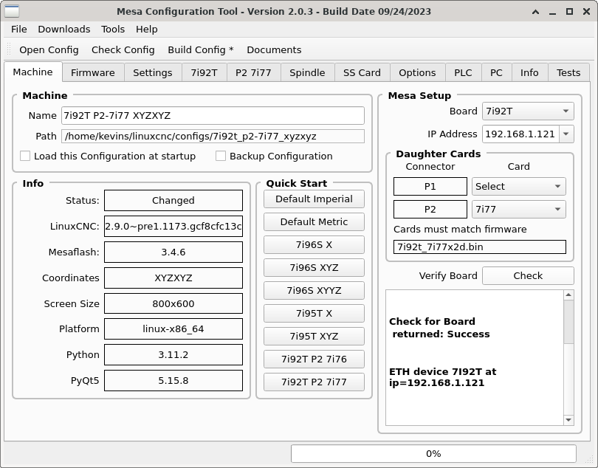
Task: Open the P2 card dropdown showing 7i77
Action: [519, 210]
